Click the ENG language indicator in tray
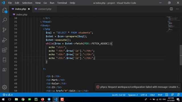Viewport: 182px width, 102px height. (164, 99)
